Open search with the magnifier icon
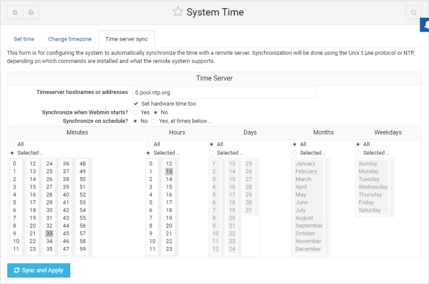Screen dimensions: 429x284 [413, 12]
